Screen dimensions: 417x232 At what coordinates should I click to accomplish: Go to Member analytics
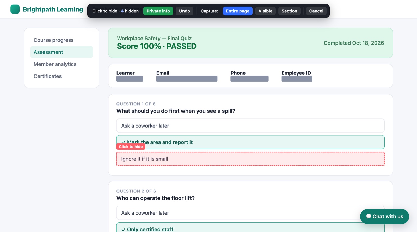tap(62, 64)
